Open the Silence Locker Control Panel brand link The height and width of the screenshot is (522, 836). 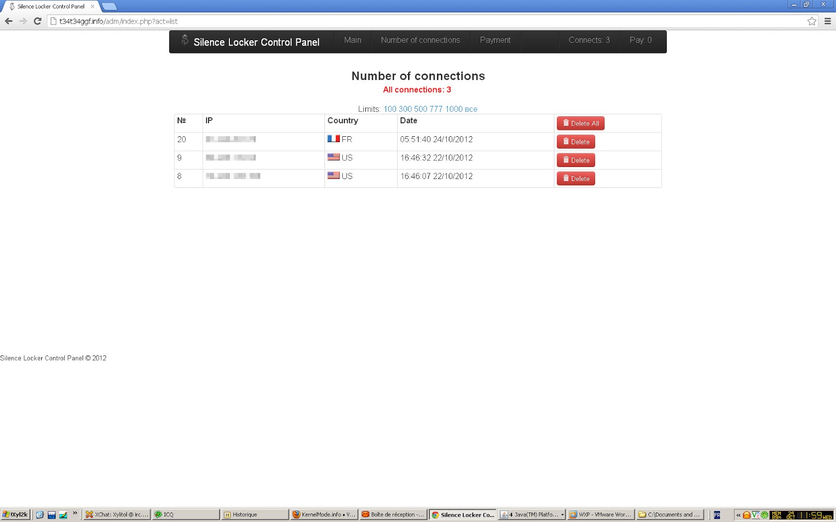(257, 42)
